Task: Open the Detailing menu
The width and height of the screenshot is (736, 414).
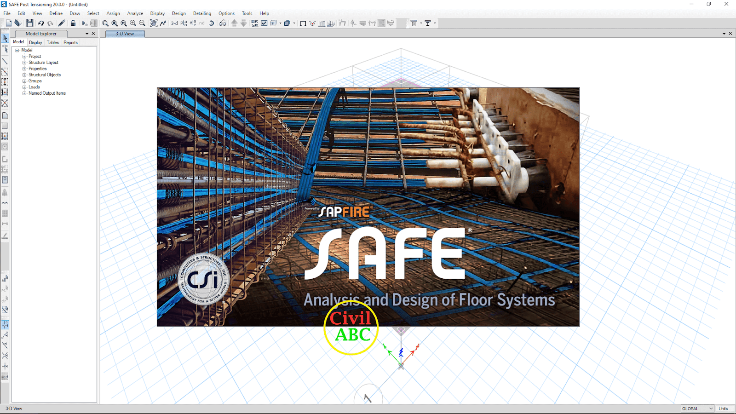Action: click(202, 13)
